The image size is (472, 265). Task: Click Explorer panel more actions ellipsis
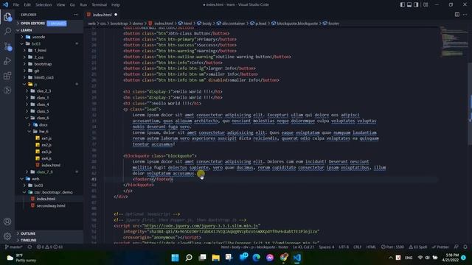click(x=76, y=15)
